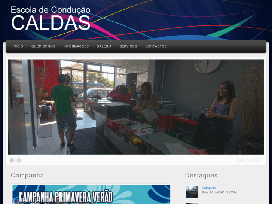Go to the CONTACTOS page
Image resolution: width=272 pixels, height=204 pixels.
[156, 46]
